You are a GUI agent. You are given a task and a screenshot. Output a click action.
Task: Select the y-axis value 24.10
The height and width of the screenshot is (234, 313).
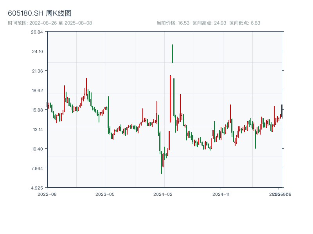click(38, 51)
